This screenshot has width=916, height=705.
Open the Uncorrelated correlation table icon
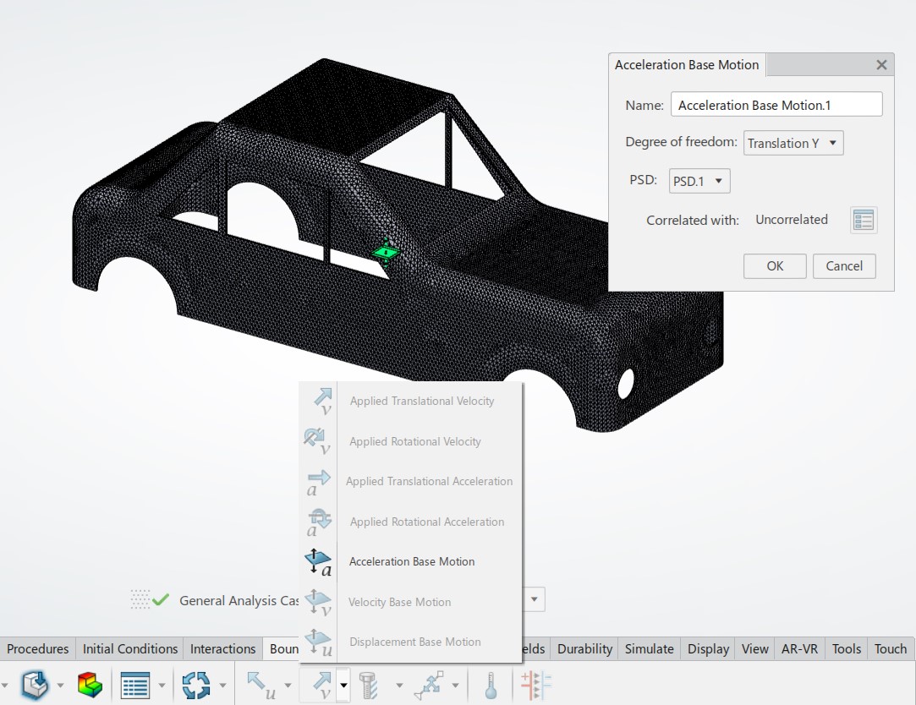864,220
